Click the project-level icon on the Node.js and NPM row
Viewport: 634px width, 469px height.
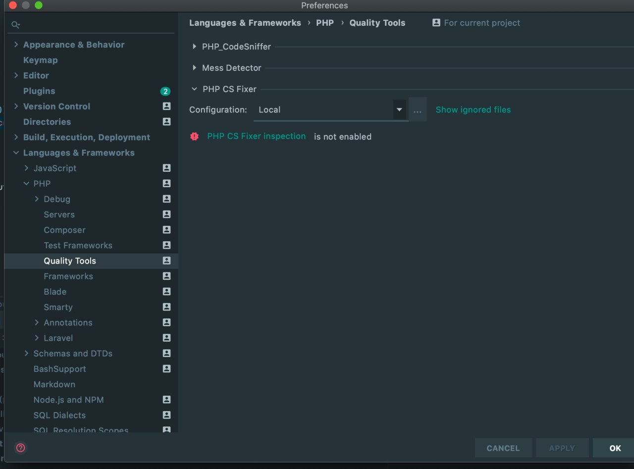167,400
